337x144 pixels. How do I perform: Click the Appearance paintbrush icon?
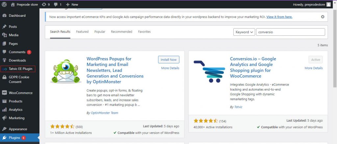click(4, 129)
